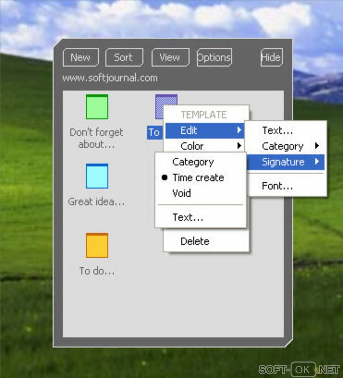Viewport: 343px width, 378px height.
Task: Click the New button
Action: click(x=81, y=57)
